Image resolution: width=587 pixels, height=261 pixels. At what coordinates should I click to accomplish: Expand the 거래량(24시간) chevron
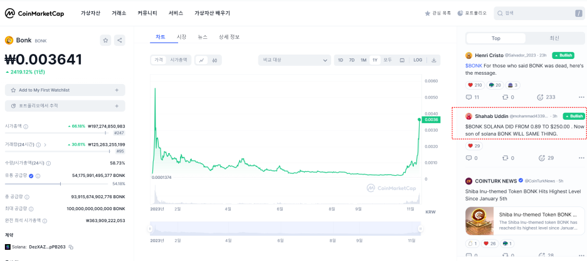pos(45,144)
